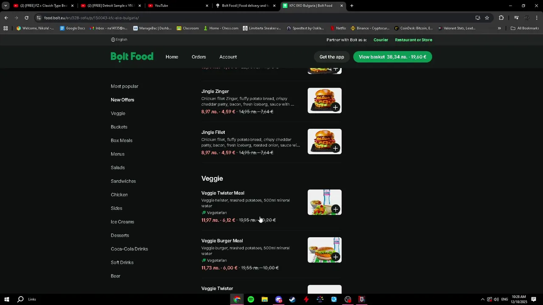Open the Veggie Twister item title
The width and height of the screenshot is (543, 305).
[x=217, y=288]
